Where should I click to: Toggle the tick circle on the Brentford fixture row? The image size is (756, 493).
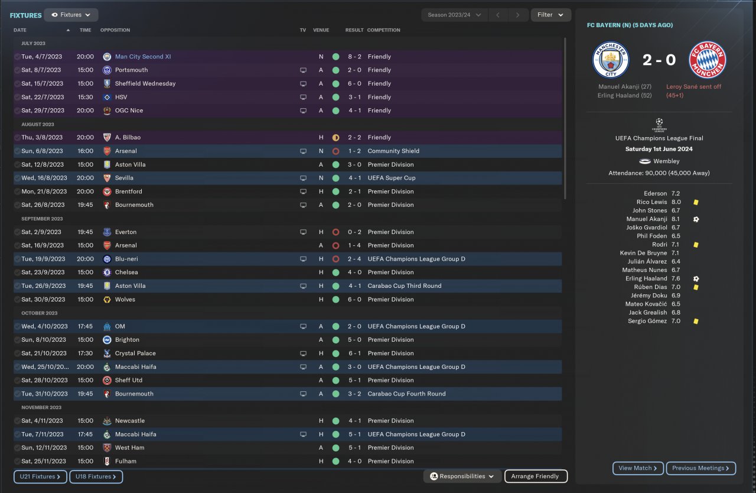point(17,192)
